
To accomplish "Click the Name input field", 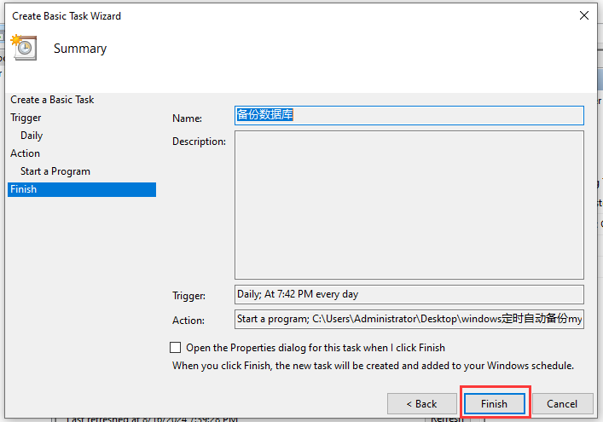I will (409, 115).
